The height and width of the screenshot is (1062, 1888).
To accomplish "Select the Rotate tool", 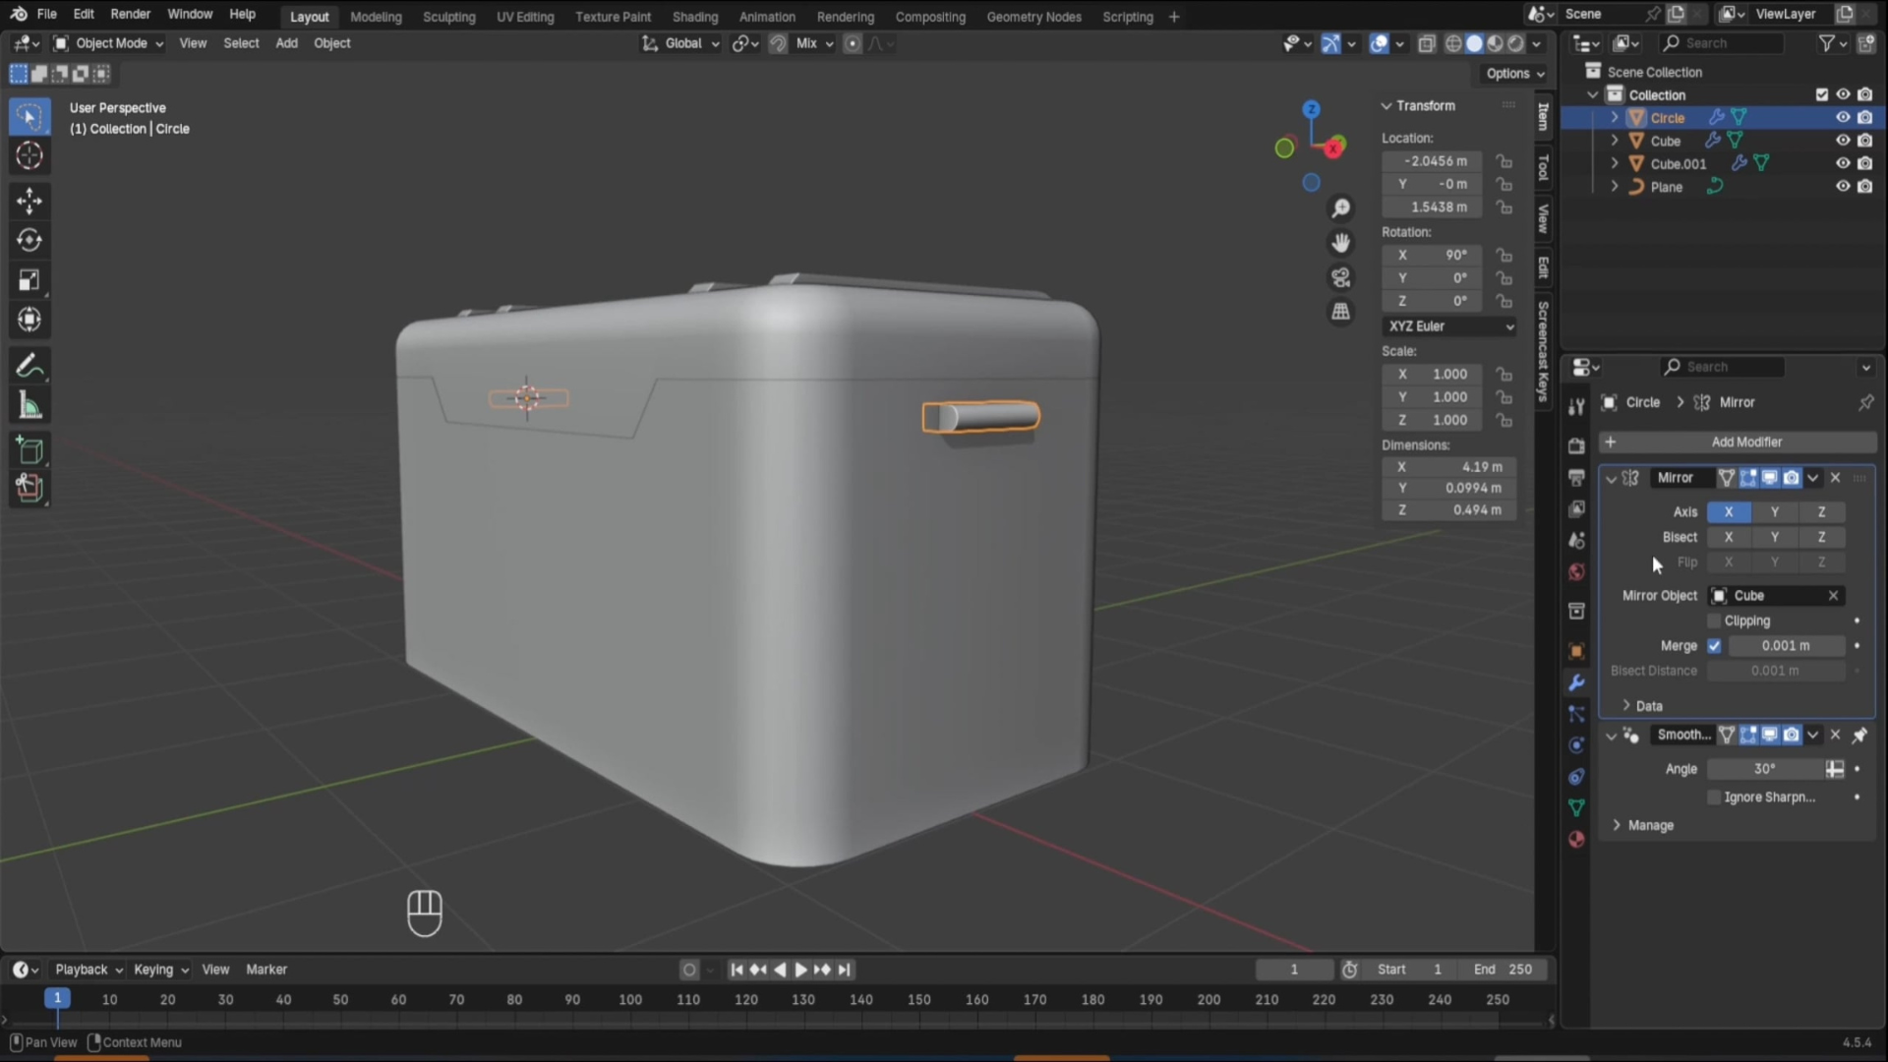I will pos(29,240).
